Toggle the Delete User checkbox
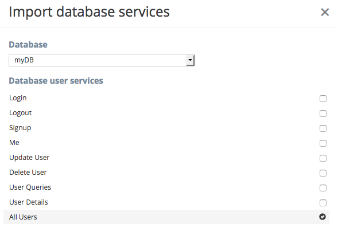Screen dimensions: 338x231 pos(323,173)
